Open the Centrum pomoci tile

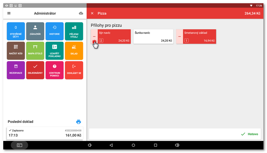point(55,70)
